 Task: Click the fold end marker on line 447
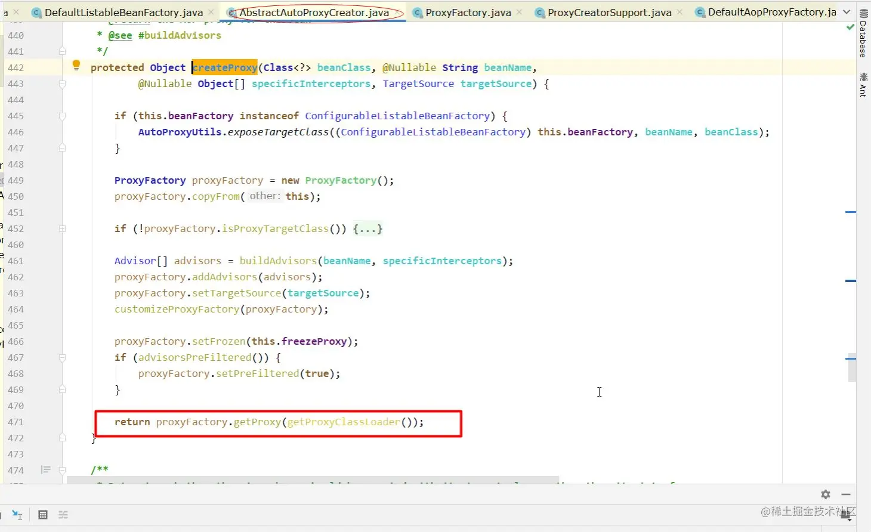(62, 149)
